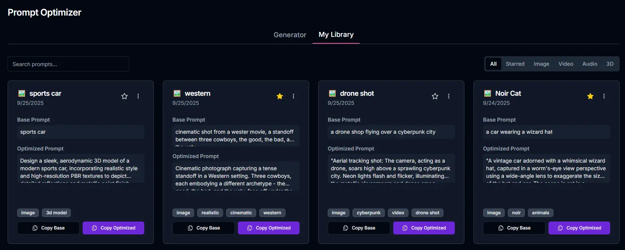Click base prompt text 'a drone shop flying over a cyberpunk city'
Viewport: 625px width, 250px height.
pos(383,132)
